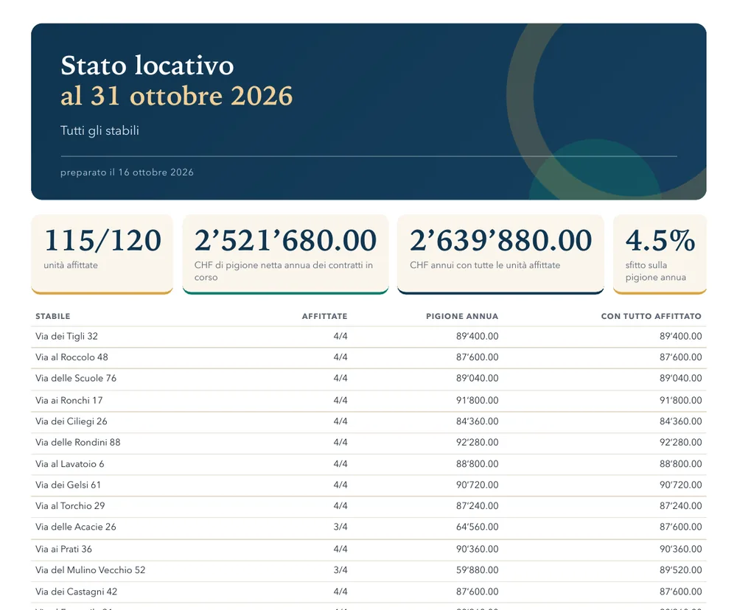The width and height of the screenshot is (737, 610).
Task: Click the 4/4 value for Via al Roccolo 48
Action: coord(340,357)
